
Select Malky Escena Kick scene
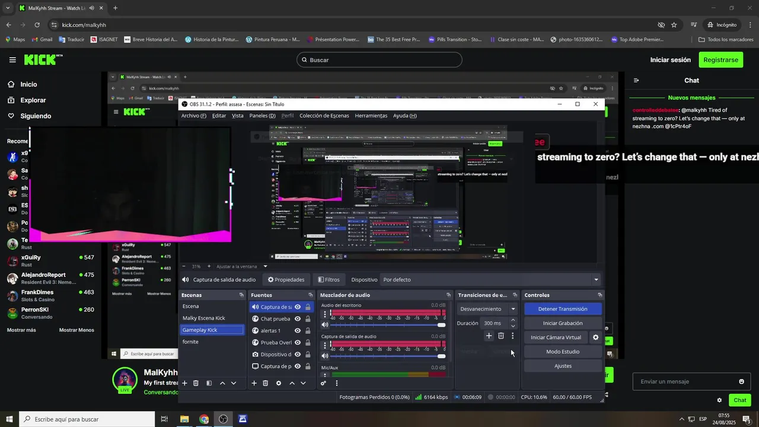pos(212,318)
